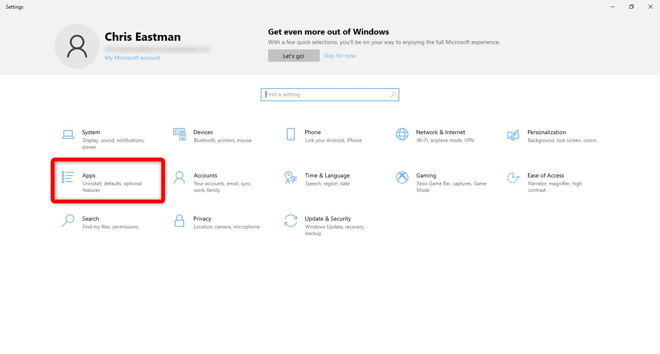
Task: Click 'Get even more out of Windows' heading
Action: click(328, 32)
